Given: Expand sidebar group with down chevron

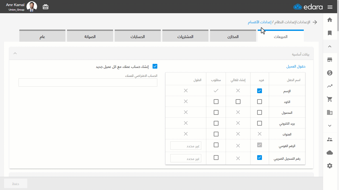Looking at the screenshot, I should [x=330, y=126].
